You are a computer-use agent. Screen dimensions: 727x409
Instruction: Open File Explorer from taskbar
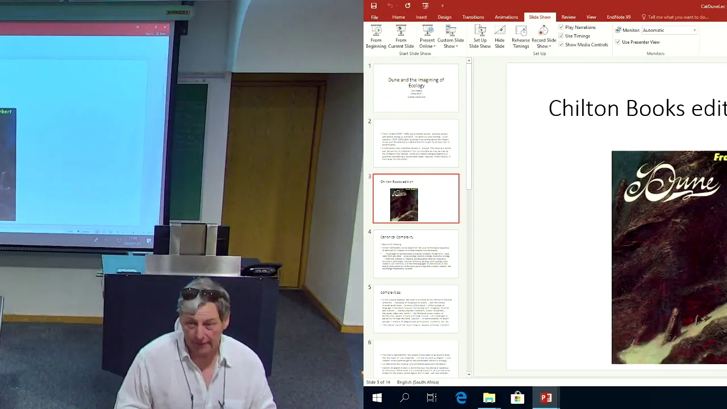489,398
